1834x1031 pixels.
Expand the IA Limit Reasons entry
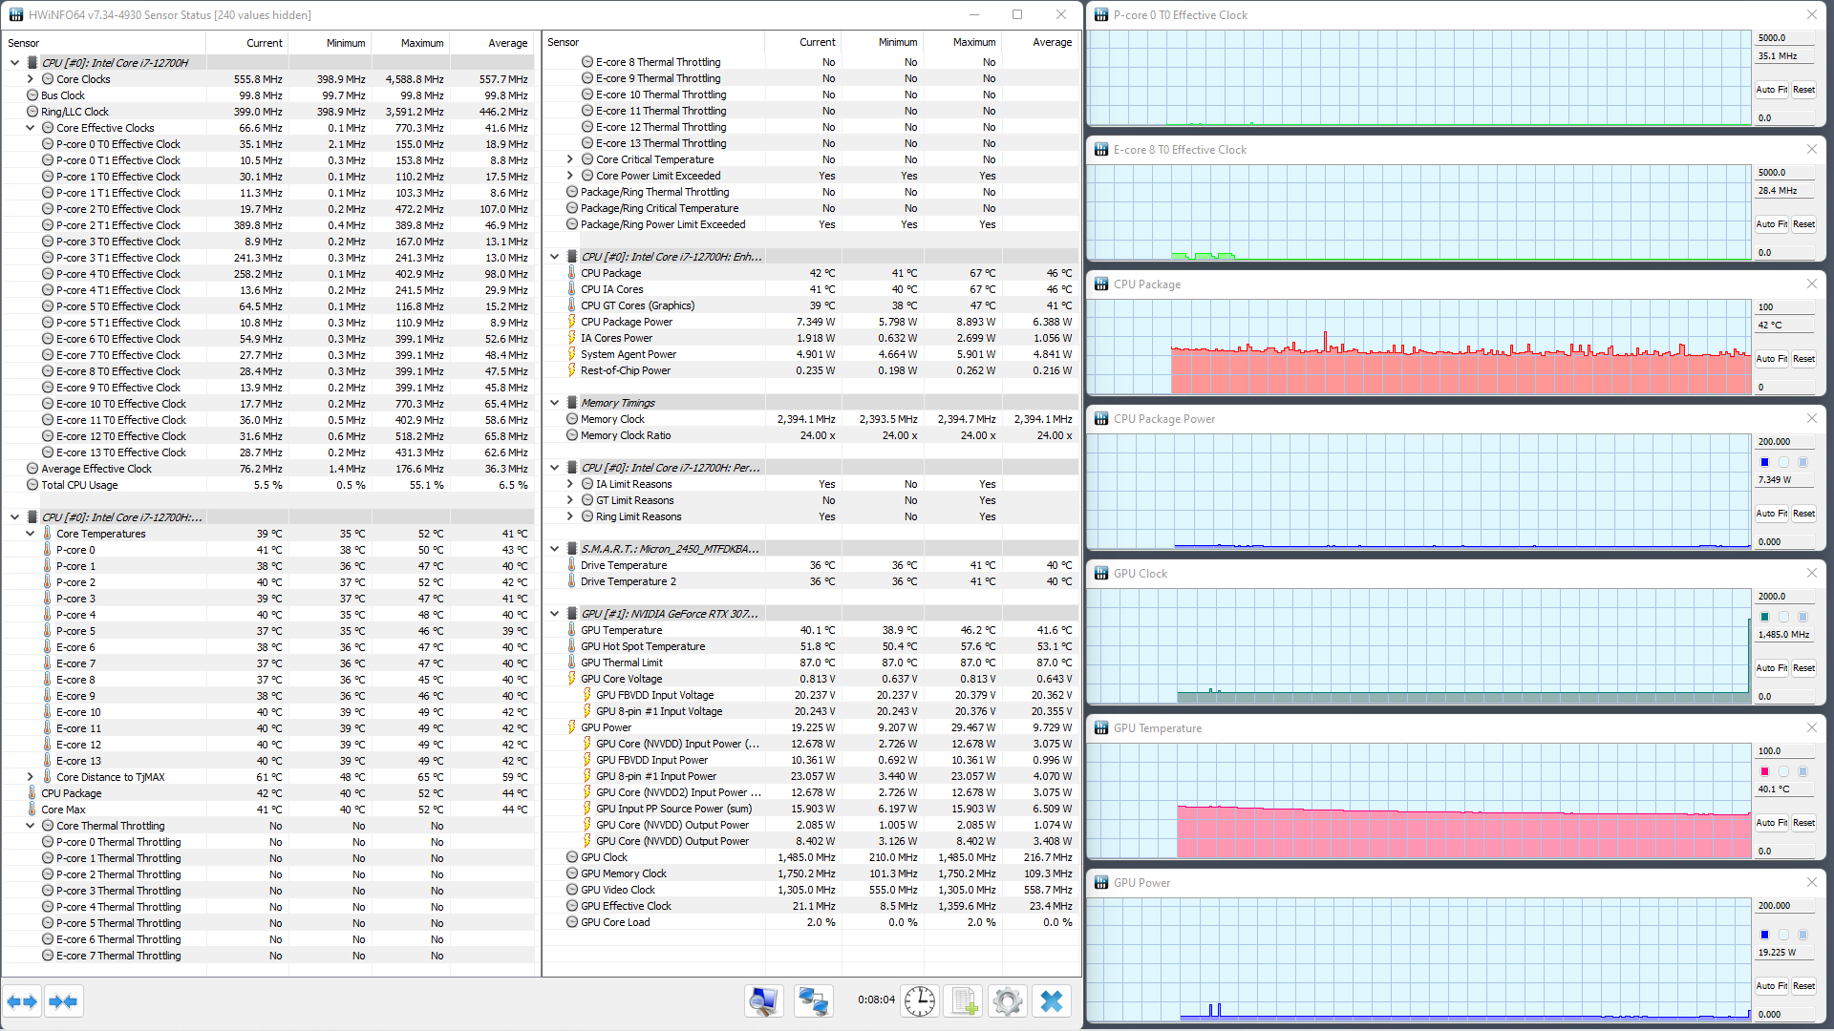[570, 484]
